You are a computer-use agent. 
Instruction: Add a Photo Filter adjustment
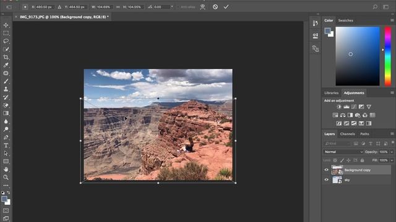(358, 115)
